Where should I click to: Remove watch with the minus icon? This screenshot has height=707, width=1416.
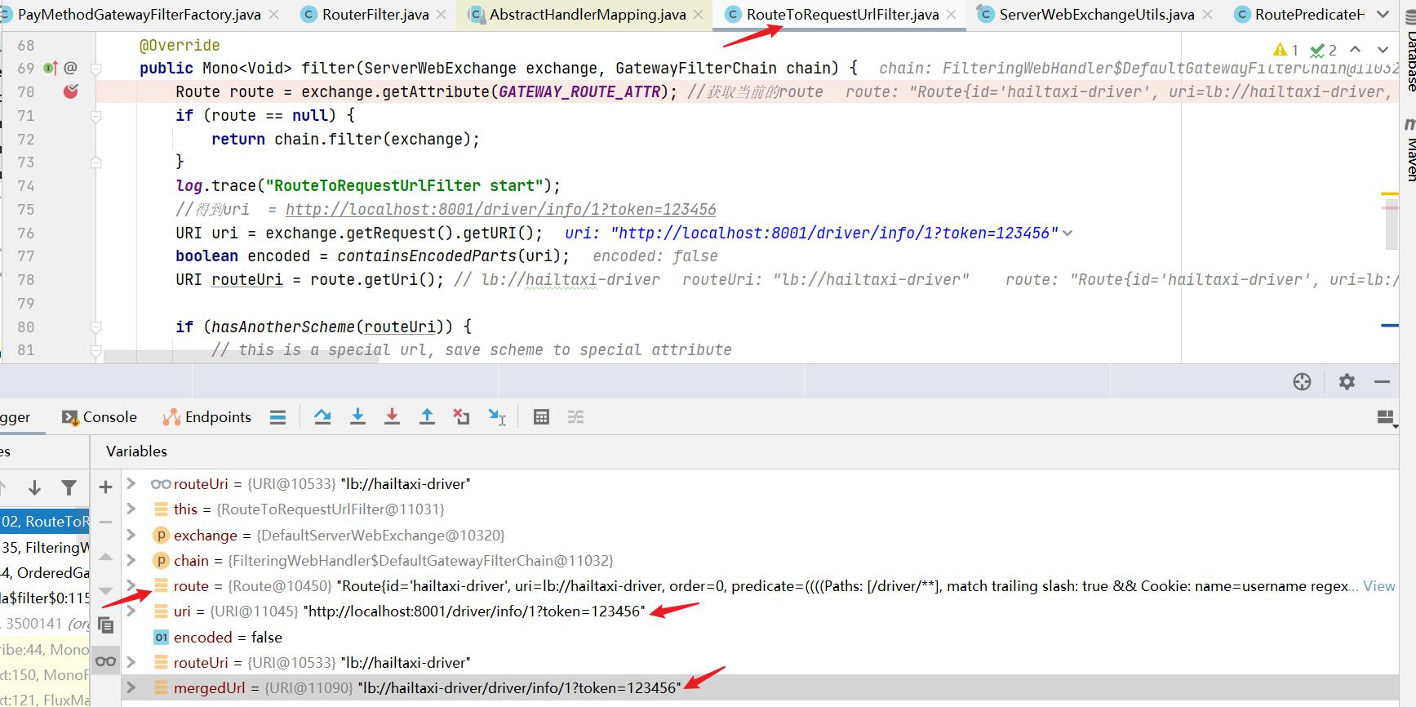[x=105, y=522]
